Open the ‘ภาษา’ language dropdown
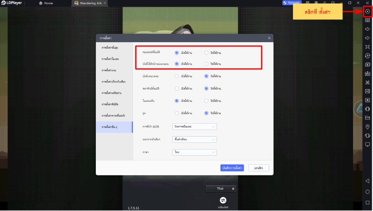Viewport: 373px width, 211px height. click(x=194, y=152)
